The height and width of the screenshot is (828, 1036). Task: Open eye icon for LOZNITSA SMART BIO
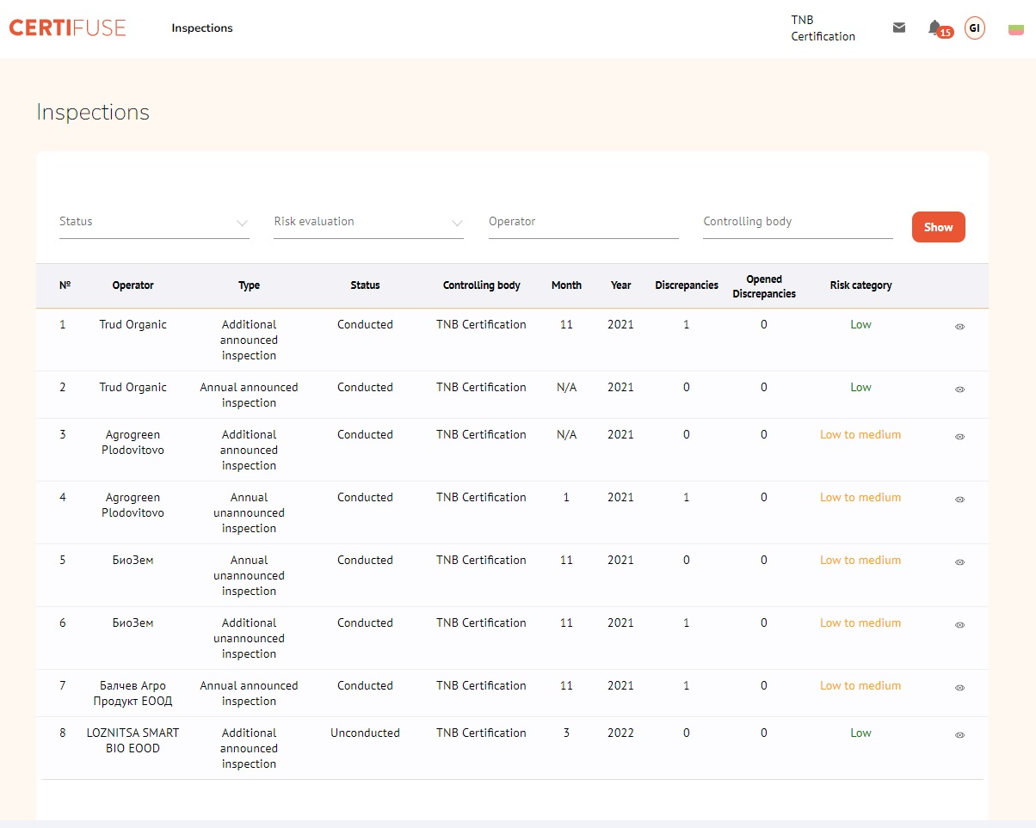[959, 735]
